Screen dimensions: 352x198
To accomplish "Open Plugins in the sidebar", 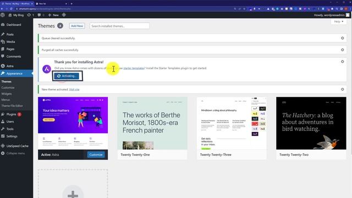I will (11, 114).
